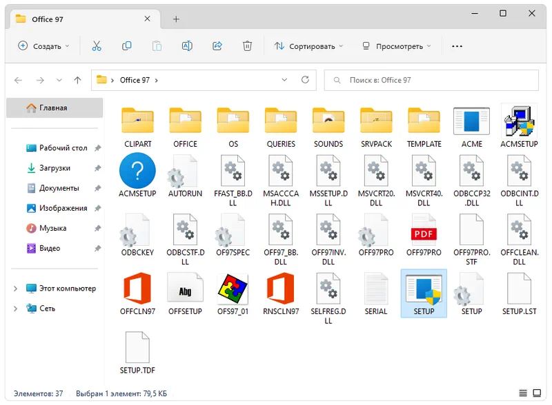Select the SETUP.LST file

click(x=520, y=294)
